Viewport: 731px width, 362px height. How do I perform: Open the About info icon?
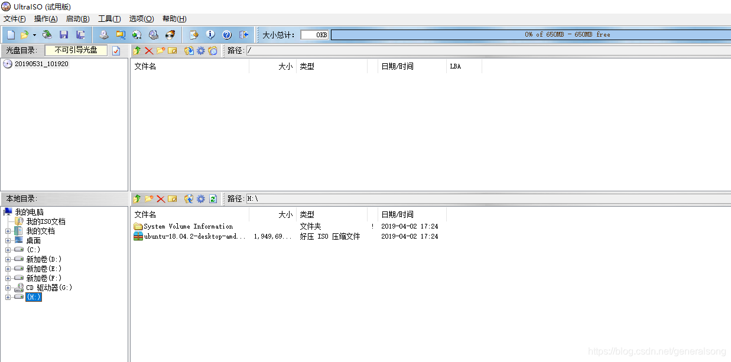pos(210,35)
